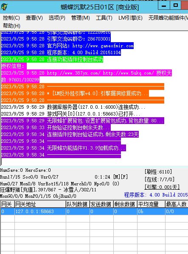Open the 选项(P) menu
The width and height of the screenshot is (188, 254).
(57, 18)
